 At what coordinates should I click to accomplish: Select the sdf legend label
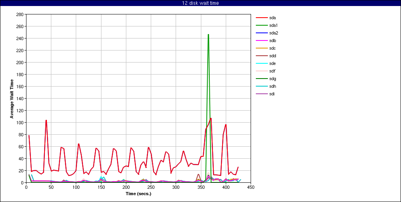(272, 71)
